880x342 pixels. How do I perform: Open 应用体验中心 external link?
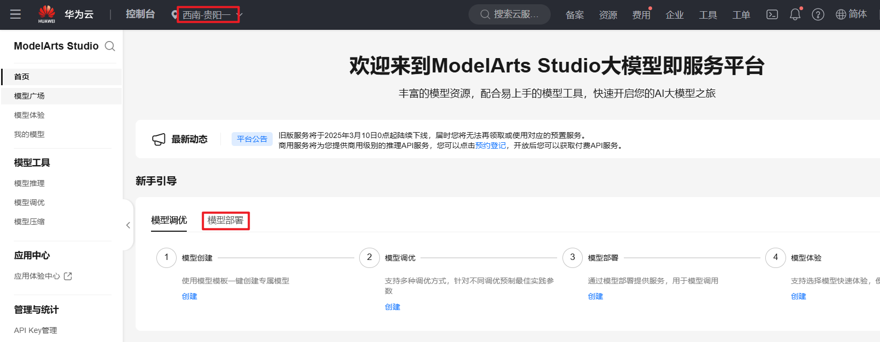click(x=43, y=276)
